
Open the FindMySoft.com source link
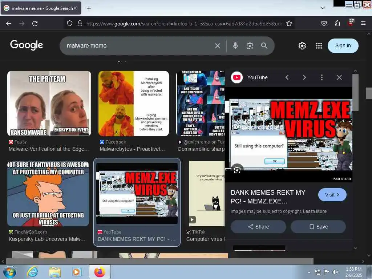28,232
